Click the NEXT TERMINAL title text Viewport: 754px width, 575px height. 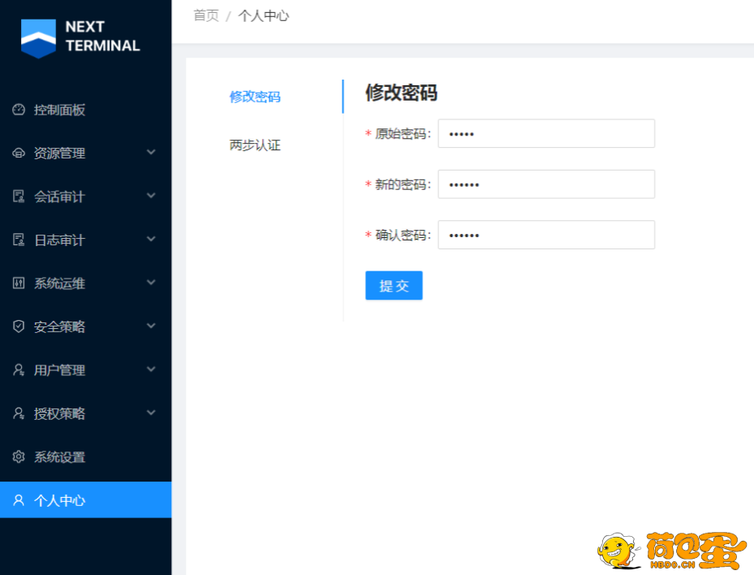tap(102, 36)
